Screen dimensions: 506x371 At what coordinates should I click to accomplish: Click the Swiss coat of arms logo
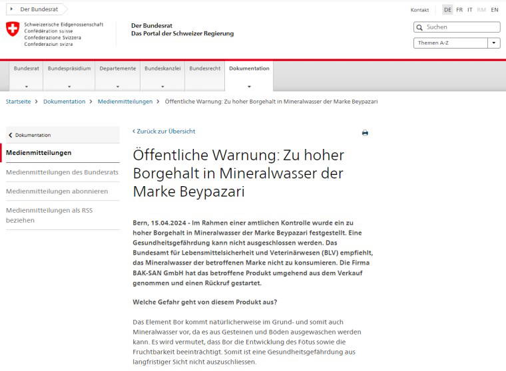(x=13, y=29)
